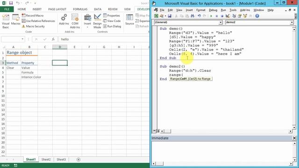Open the VBA Debug menu

pos(213,10)
